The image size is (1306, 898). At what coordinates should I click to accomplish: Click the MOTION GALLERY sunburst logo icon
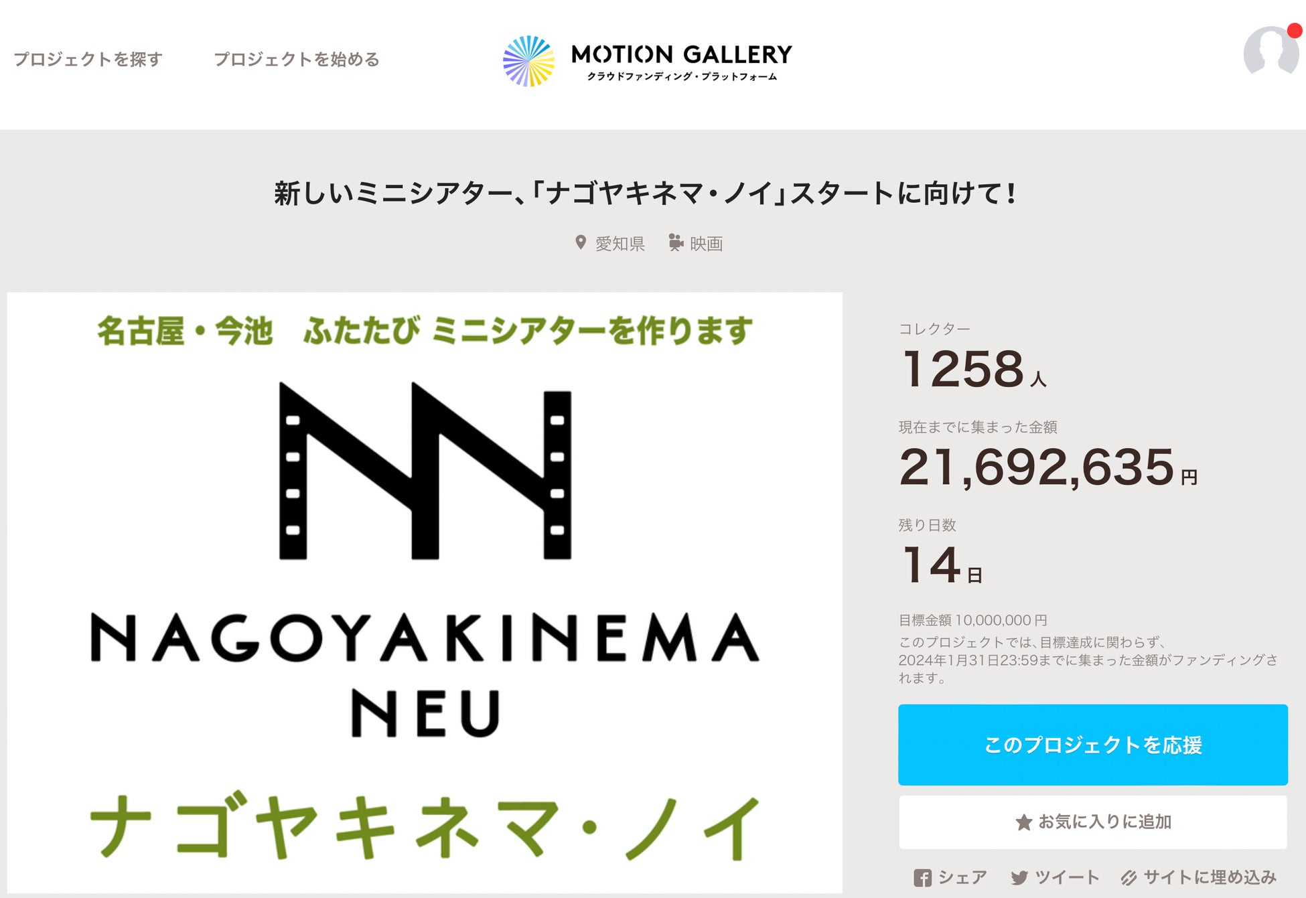click(529, 61)
